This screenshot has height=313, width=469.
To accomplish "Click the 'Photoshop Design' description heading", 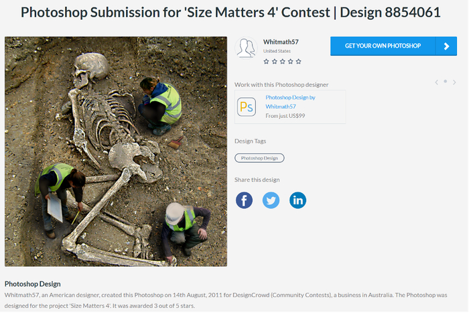I will pos(33,284).
